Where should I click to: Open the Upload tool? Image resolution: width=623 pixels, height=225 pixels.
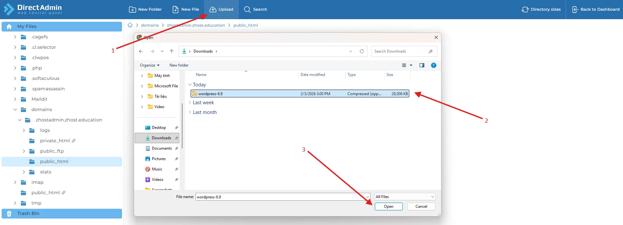point(221,9)
